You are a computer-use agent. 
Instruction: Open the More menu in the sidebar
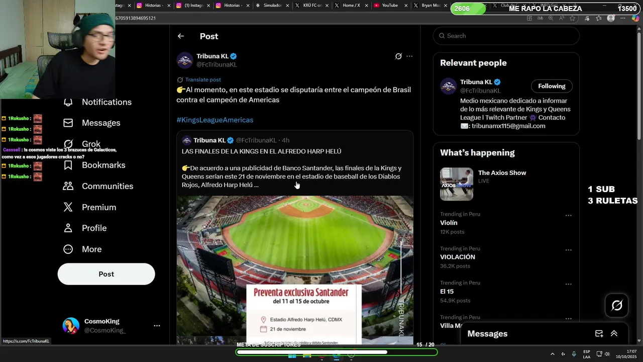pyautogui.click(x=82, y=249)
